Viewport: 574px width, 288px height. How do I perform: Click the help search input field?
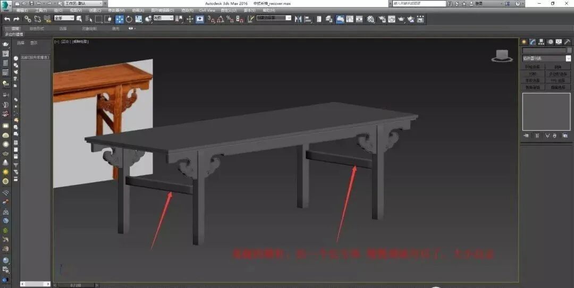click(419, 3)
